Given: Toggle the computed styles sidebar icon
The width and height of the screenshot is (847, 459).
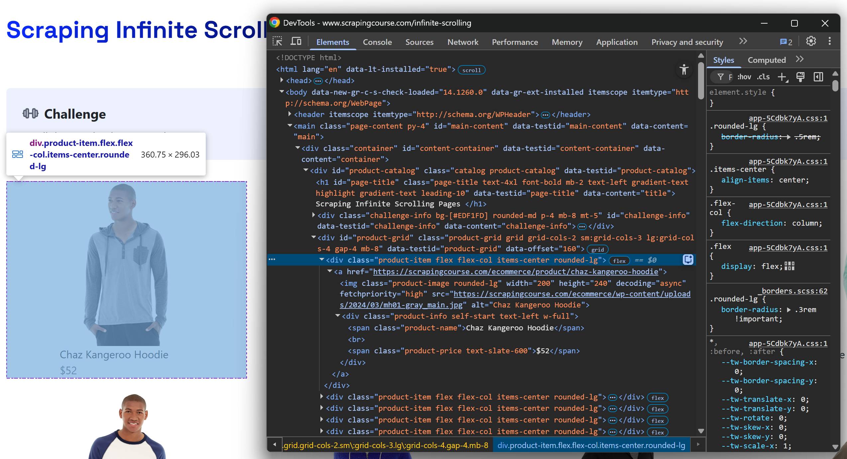Looking at the screenshot, I should [818, 77].
